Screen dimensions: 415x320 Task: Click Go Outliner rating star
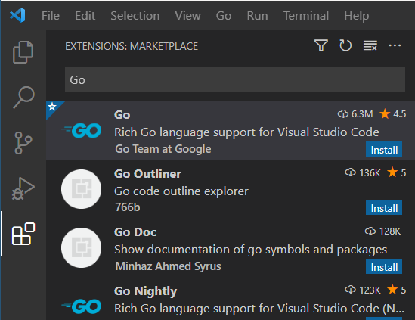coord(392,172)
